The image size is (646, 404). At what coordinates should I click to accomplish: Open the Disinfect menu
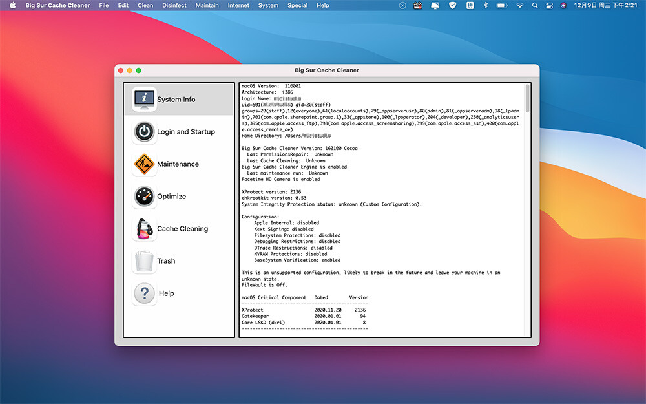[174, 5]
